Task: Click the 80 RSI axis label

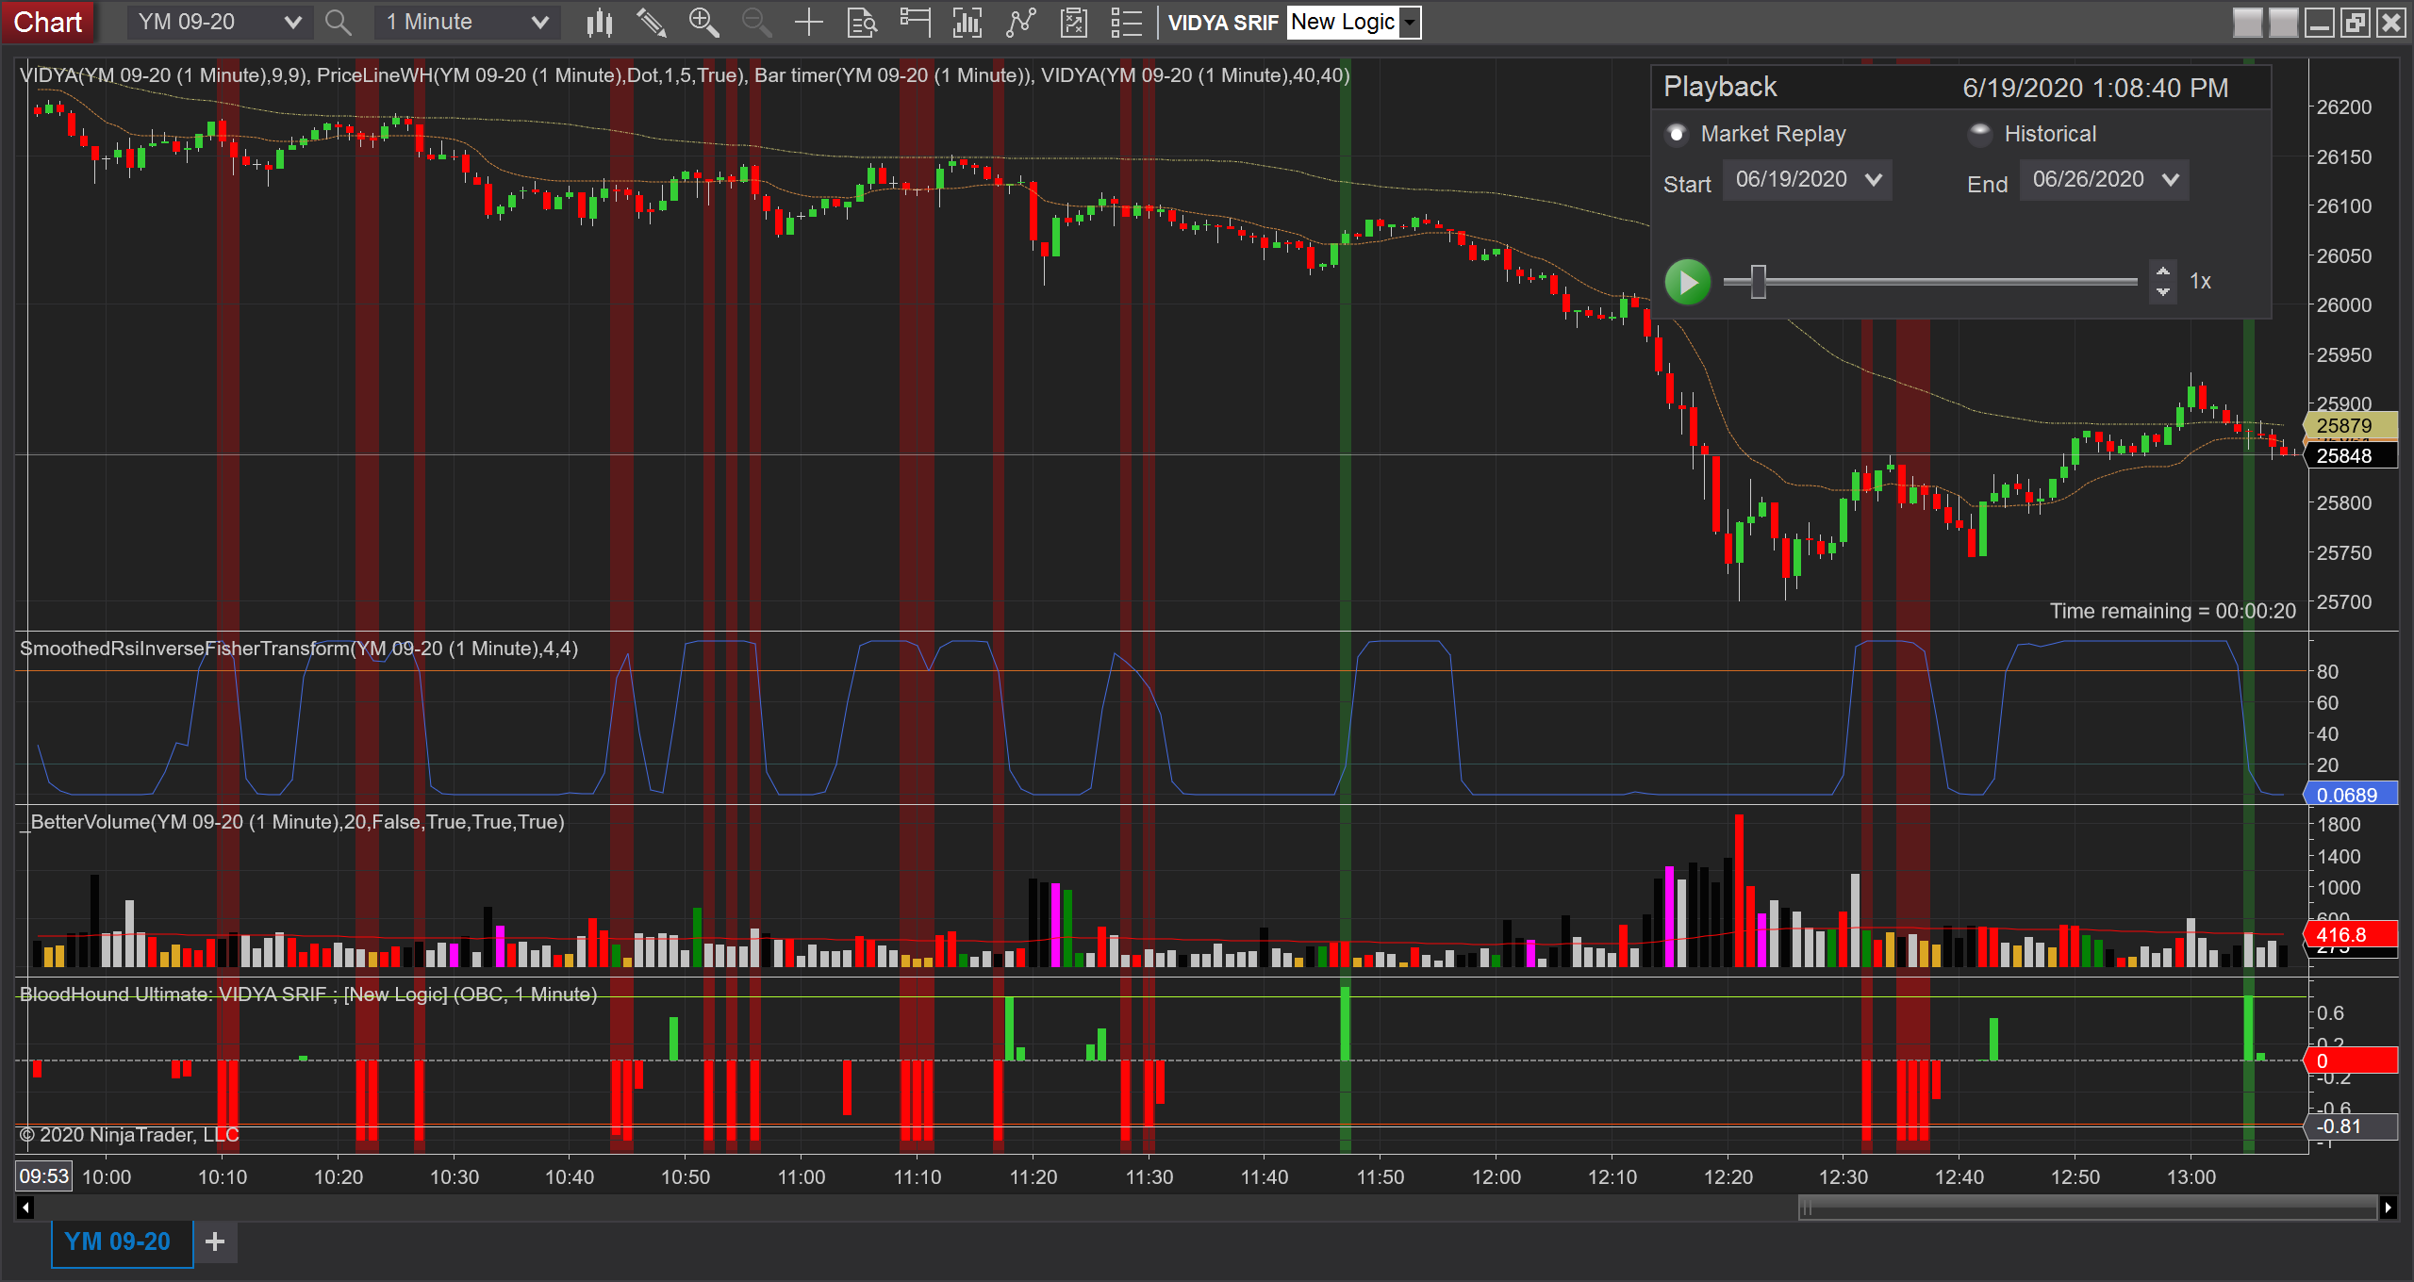Action: click(2327, 672)
